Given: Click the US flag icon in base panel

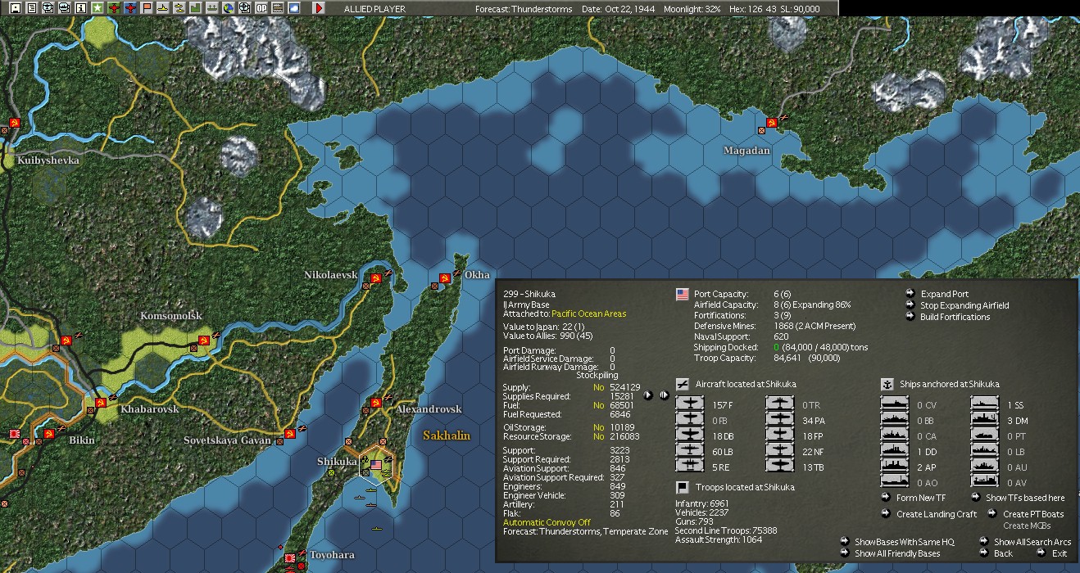Looking at the screenshot, I should tap(682, 294).
